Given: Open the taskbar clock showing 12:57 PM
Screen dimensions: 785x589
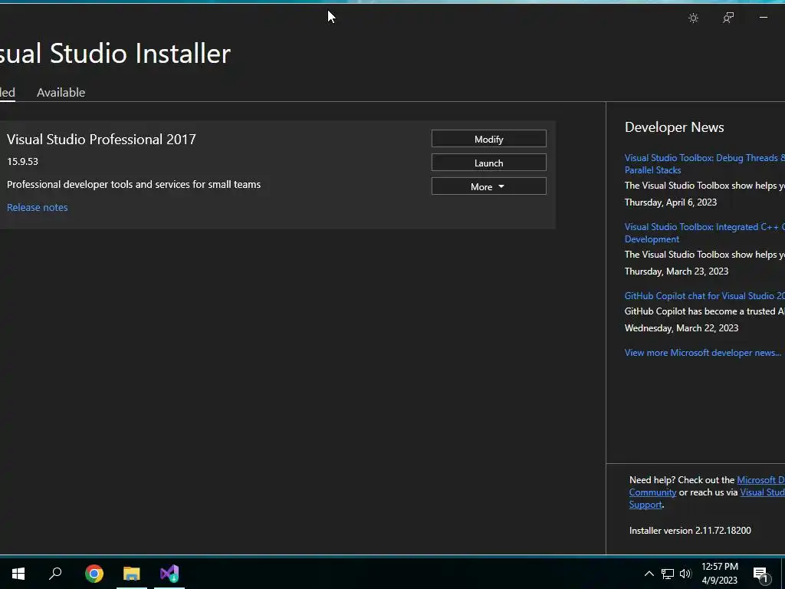Looking at the screenshot, I should pos(719,574).
